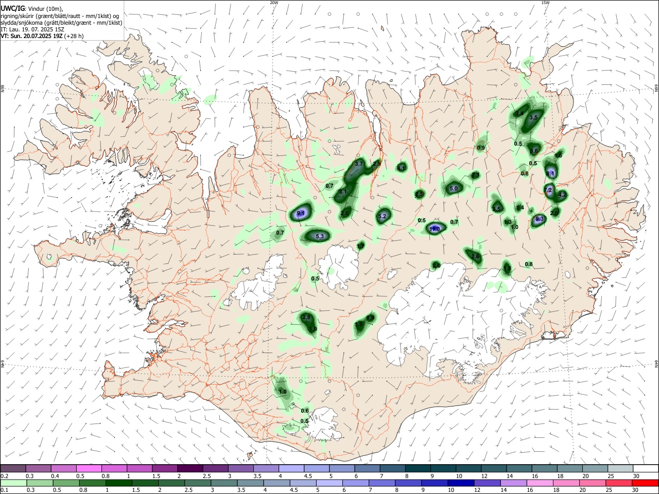Viewport: 659px width, 494px height.
Task: Pick dark teal top-row swatch between 8 and 9
Action: point(418,469)
